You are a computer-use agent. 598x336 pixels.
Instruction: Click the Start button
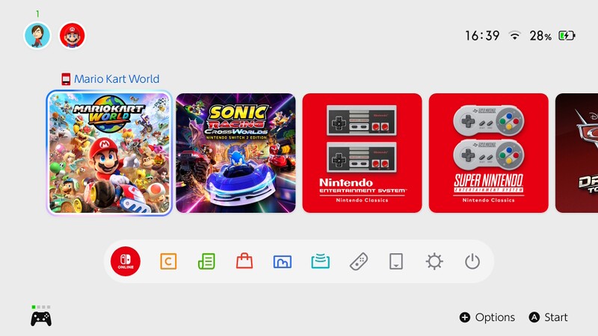point(548,317)
